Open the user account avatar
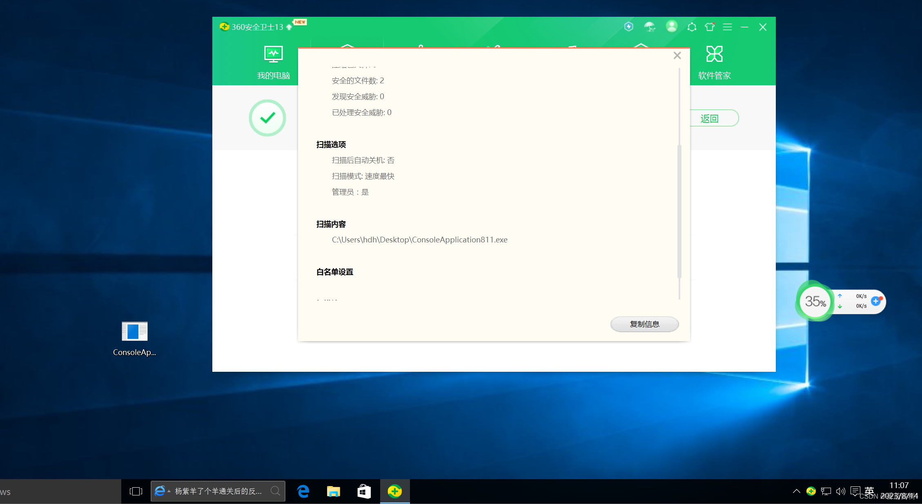922x504 pixels. (x=671, y=27)
